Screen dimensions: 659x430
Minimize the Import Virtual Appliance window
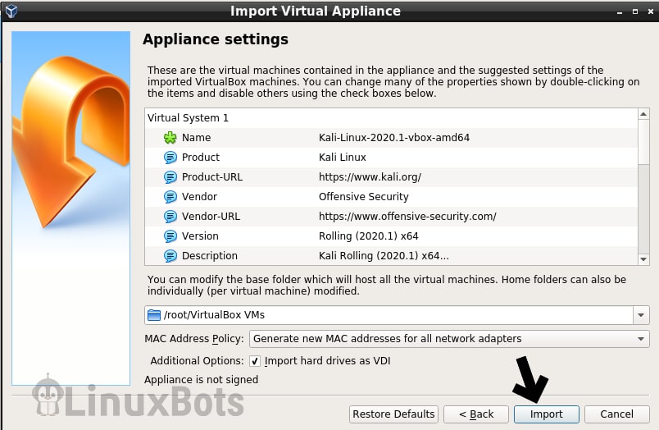pyautogui.click(x=620, y=12)
